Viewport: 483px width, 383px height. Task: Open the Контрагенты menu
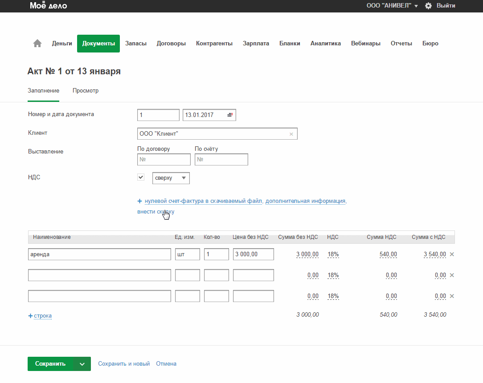coord(214,44)
